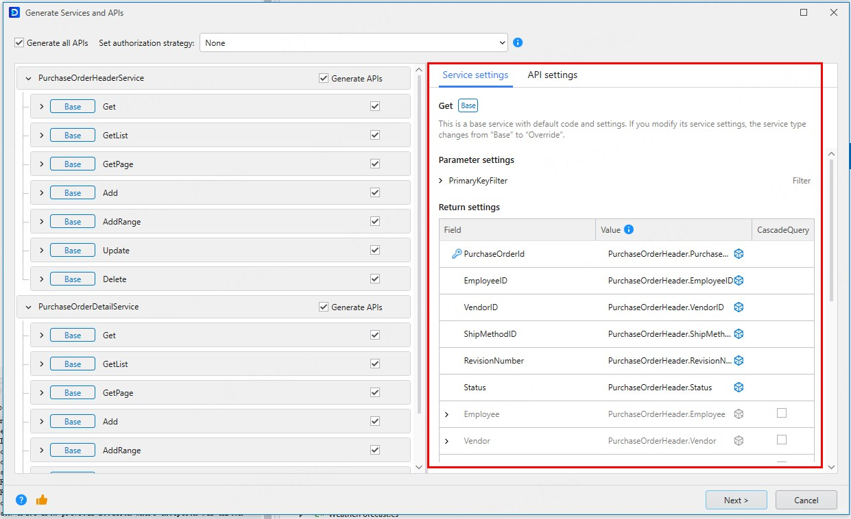
Task: Uncheck the Generate all APIs checkbox
Action: coord(19,43)
